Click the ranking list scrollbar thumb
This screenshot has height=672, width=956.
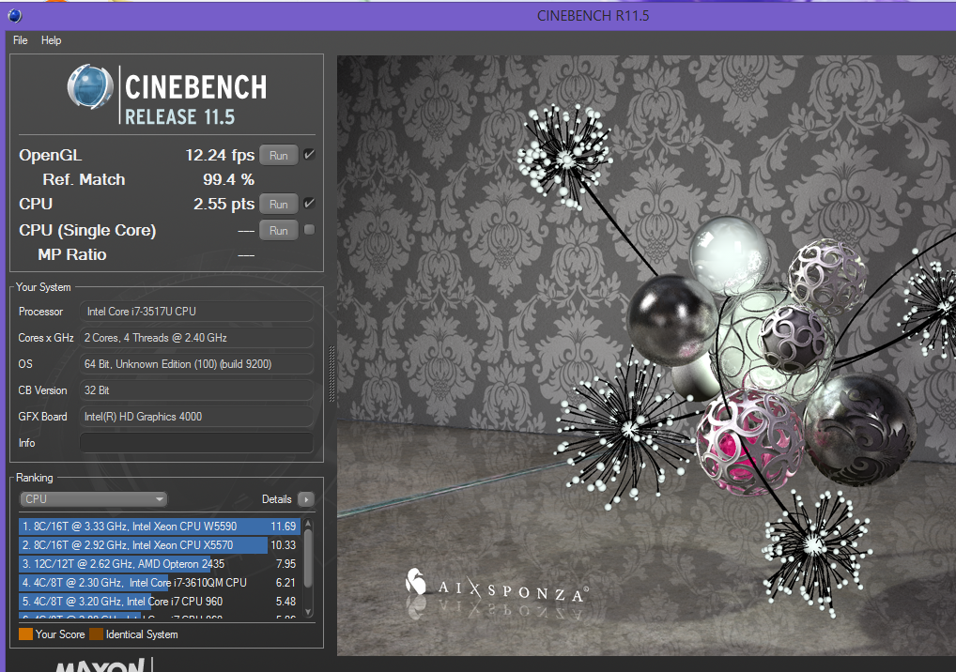click(x=308, y=557)
